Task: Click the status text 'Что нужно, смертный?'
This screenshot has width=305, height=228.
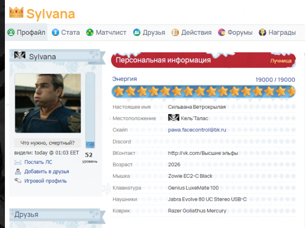Action: [x=48, y=143]
